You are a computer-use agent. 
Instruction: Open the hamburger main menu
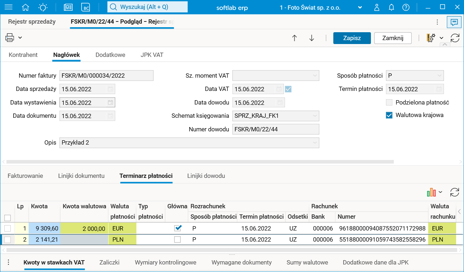8,7
